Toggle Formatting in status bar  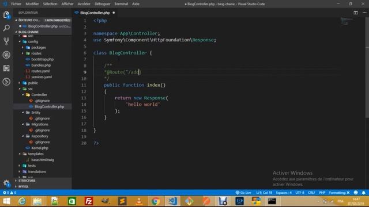click(x=339, y=193)
